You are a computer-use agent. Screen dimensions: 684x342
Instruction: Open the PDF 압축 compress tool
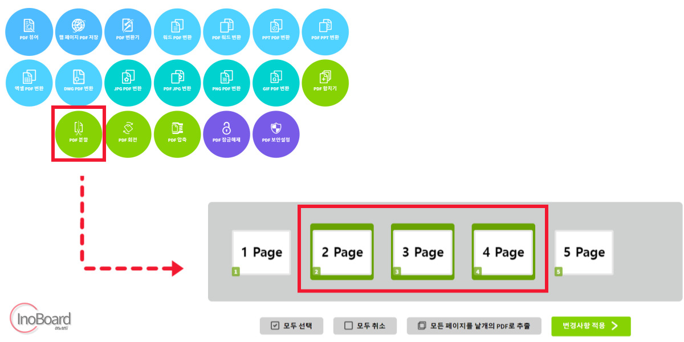177,134
